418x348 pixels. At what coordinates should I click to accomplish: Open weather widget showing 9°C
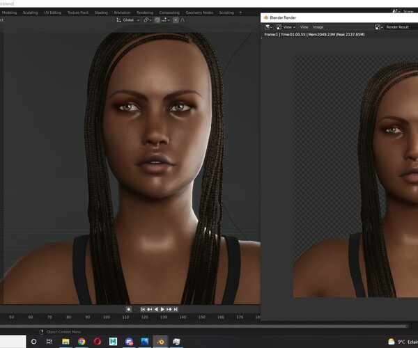(403, 342)
